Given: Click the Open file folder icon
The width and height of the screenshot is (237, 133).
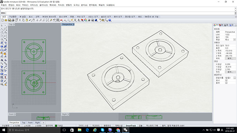Looking at the screenshot, I should coord(6,20).
